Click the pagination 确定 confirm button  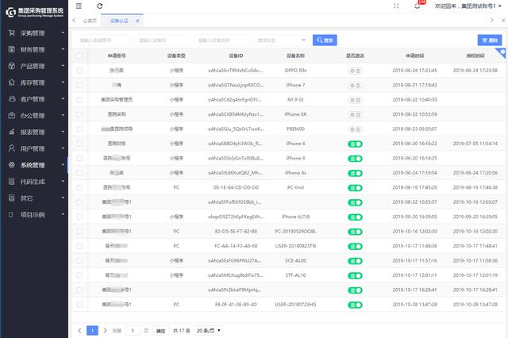point(160,330)
